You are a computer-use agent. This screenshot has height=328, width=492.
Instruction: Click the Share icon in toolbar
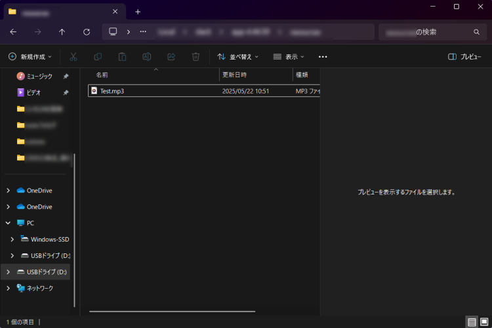(x=171, y=57)
